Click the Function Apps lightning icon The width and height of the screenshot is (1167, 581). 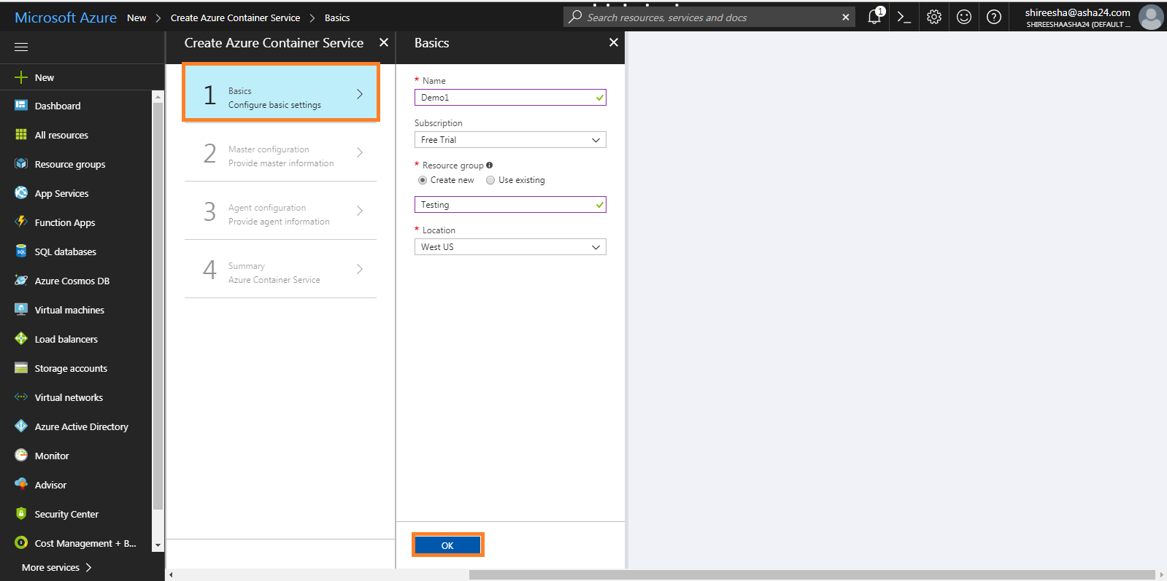coord(21,222)
